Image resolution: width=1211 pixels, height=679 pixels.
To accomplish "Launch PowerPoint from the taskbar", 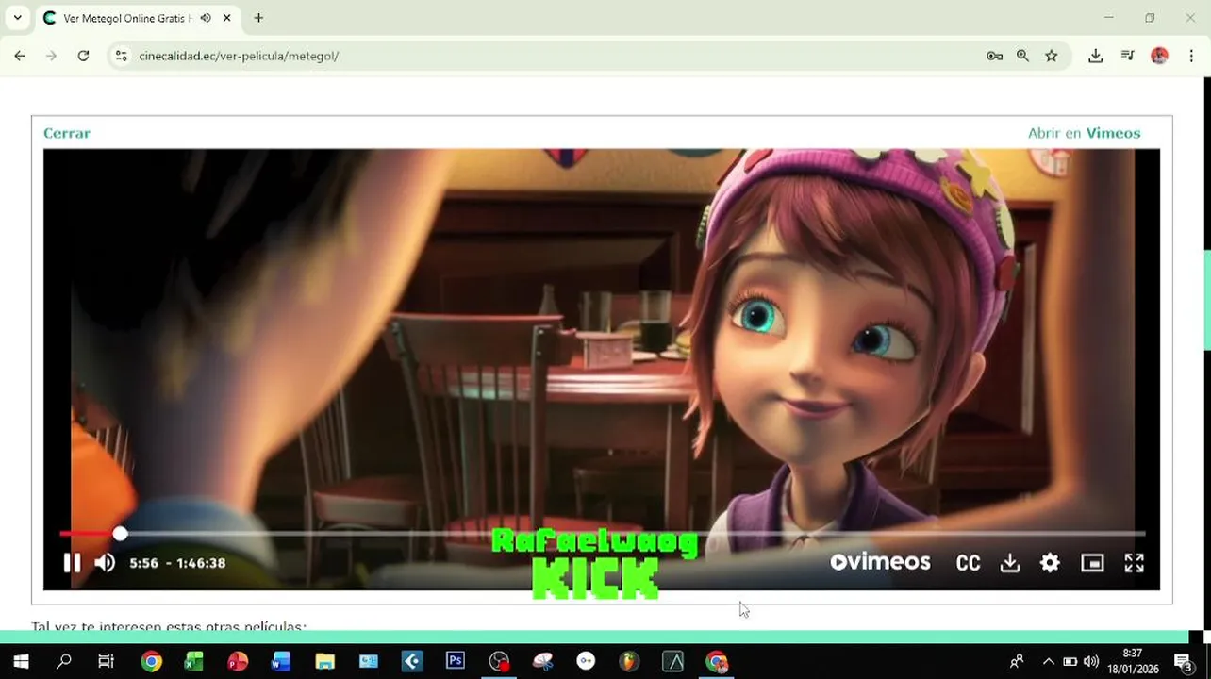I will tap(238, 661).
